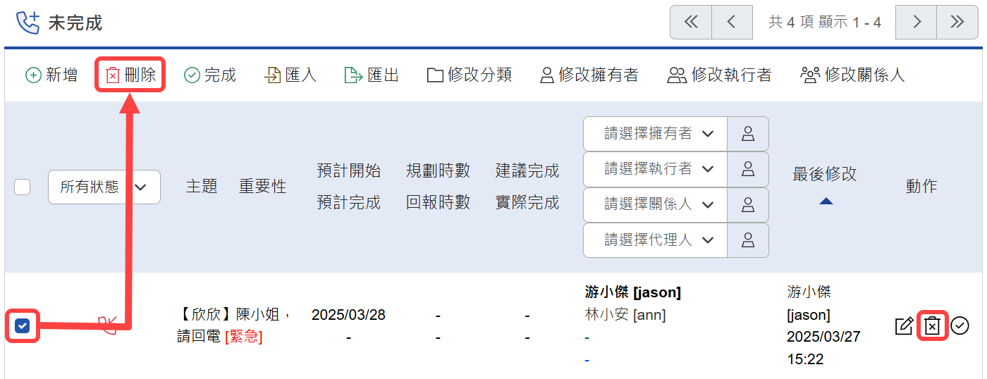This screenshot has height=379, width=987.
Task: Click the person icon next to 請選擇關係人
Action: [x=748, y=205]
